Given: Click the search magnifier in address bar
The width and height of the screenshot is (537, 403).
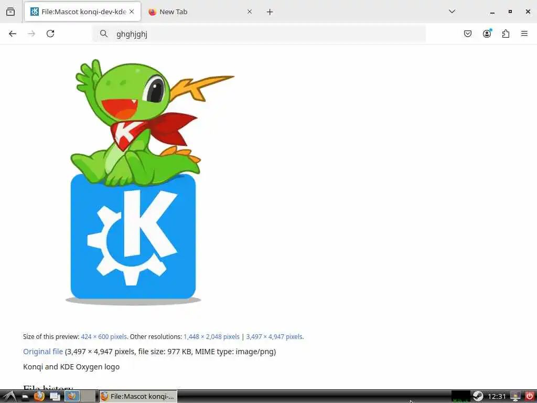Looking at the screenshot, I should [104, 34].
